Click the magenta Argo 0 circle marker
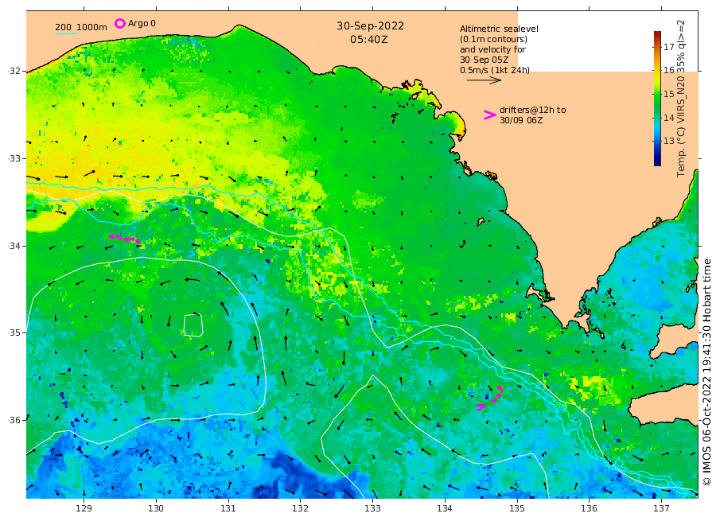The width and height of the screenshot is (716, 525). click(119, 23)
